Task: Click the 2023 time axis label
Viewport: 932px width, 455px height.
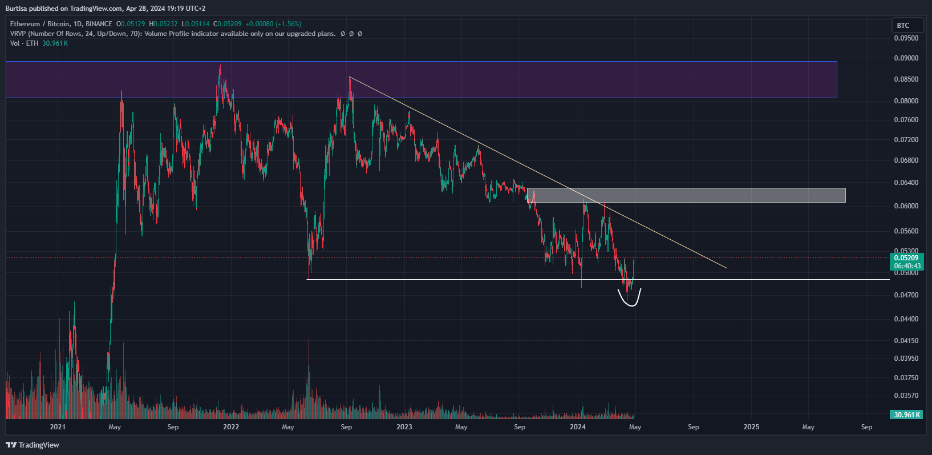Action: [404, 427]
